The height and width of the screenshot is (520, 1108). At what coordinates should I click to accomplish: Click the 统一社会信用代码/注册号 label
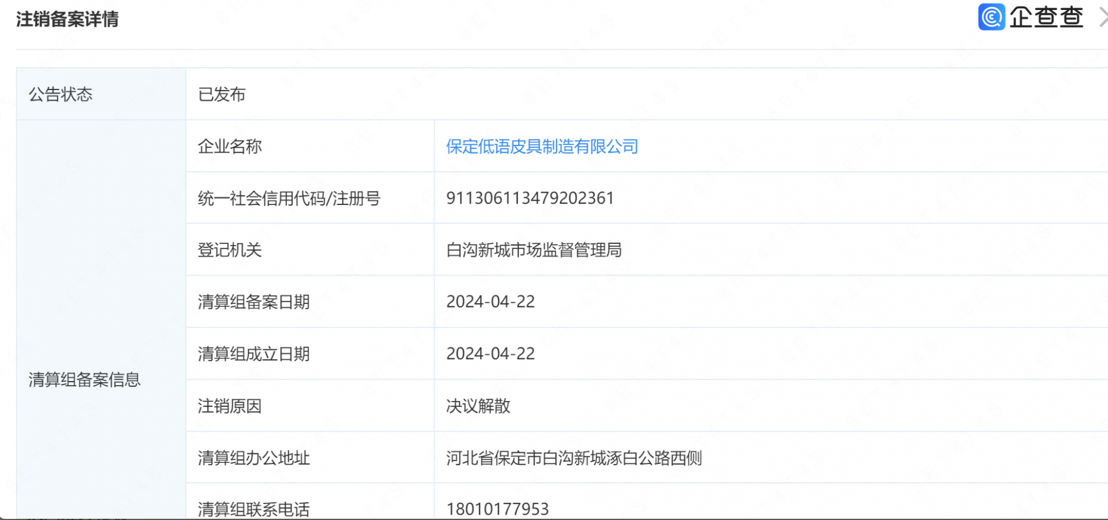click(x=289, y=198)
